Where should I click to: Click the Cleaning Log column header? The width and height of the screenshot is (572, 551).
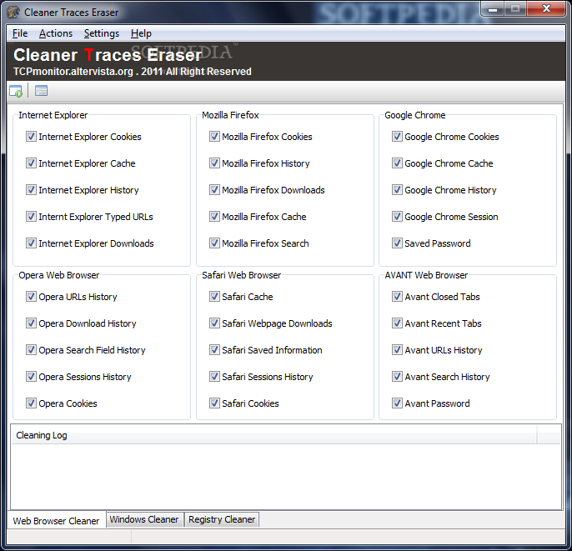[274, 435]
